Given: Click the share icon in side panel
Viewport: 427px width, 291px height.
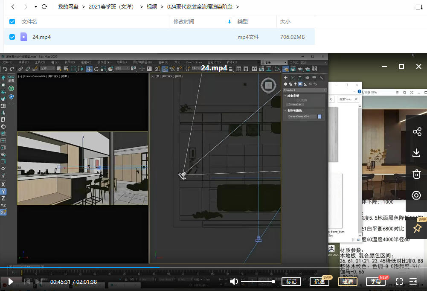Looking at the screenshot, I should [x=417, y=132].
